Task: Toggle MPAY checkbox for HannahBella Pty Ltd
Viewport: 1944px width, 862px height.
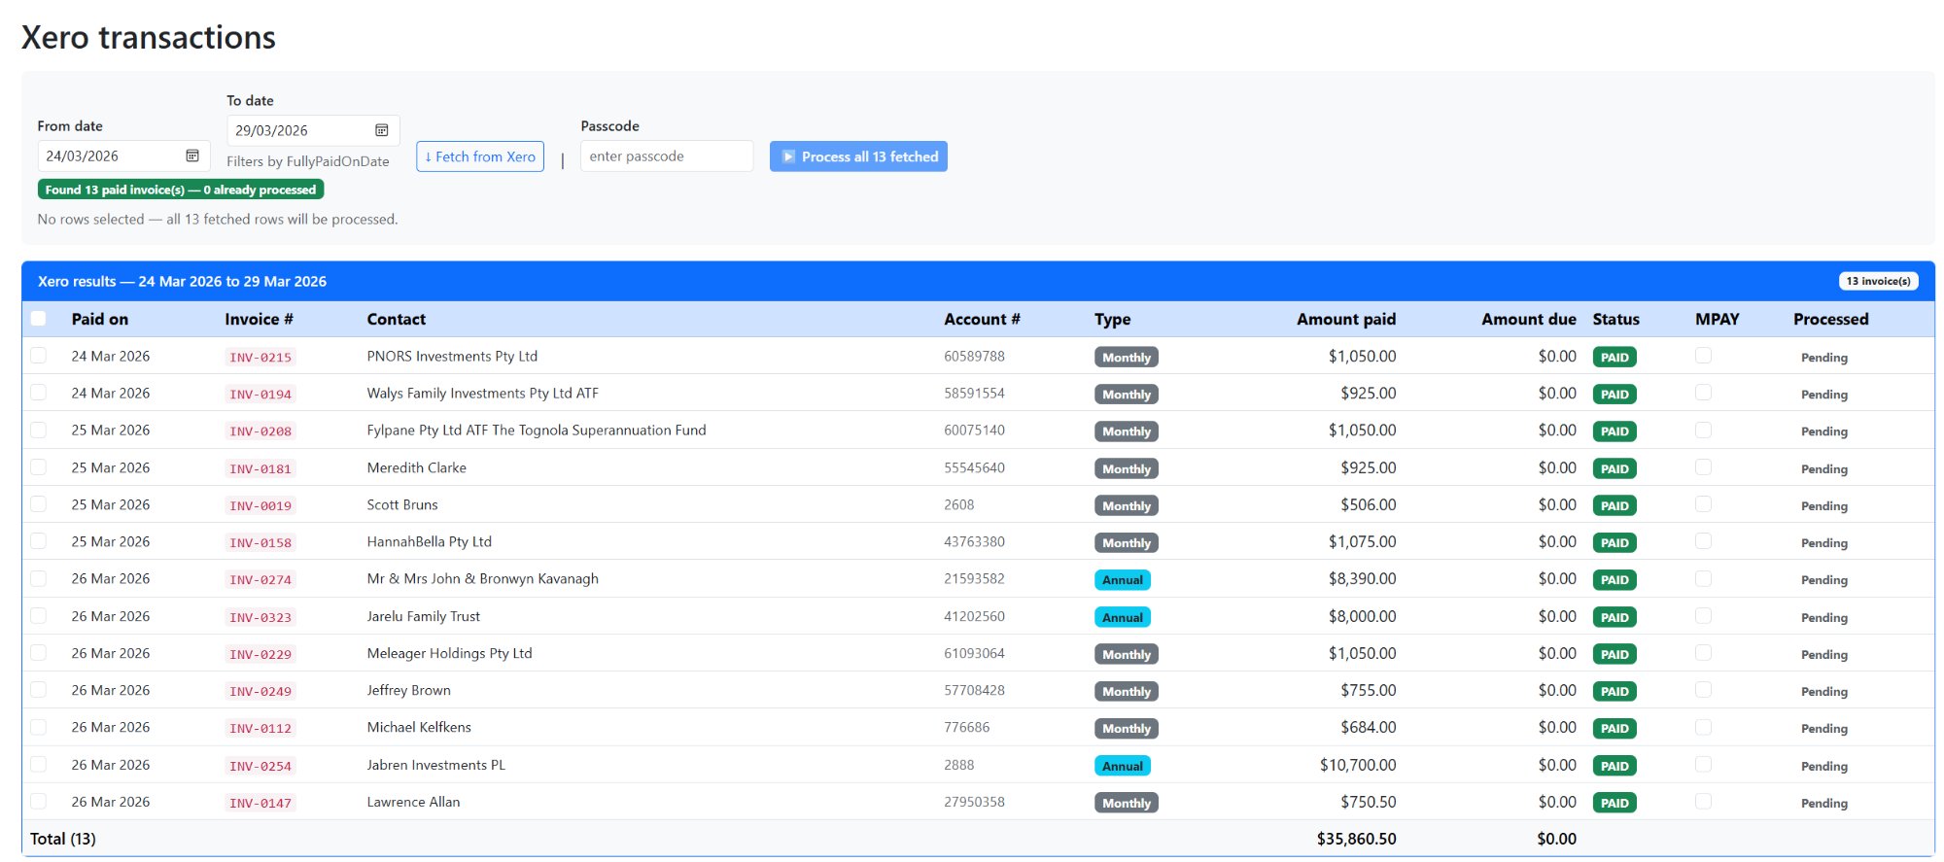Action: tap(1703, 541)
